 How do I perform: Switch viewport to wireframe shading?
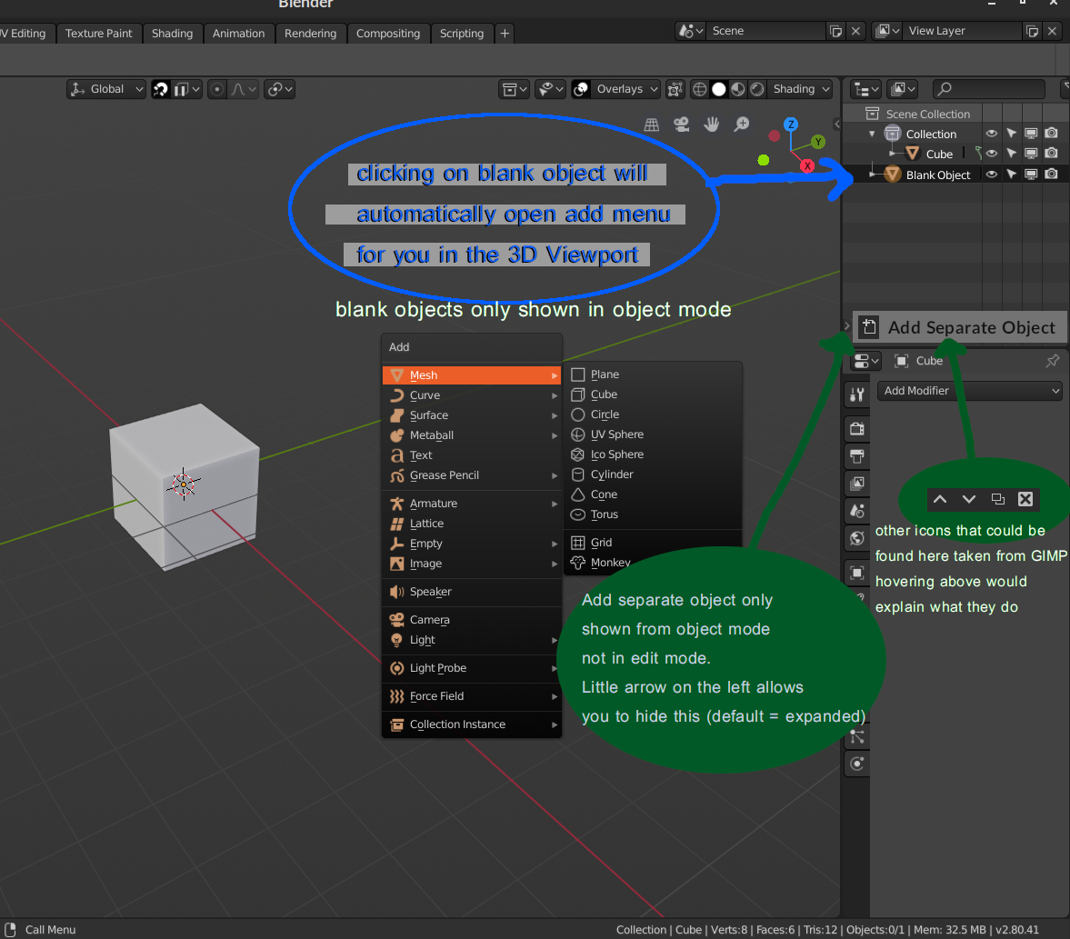699,89
